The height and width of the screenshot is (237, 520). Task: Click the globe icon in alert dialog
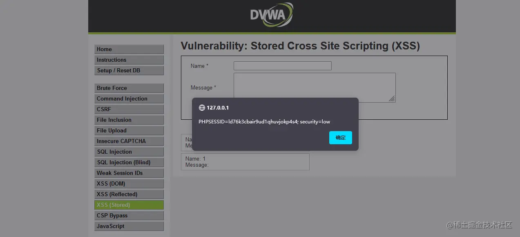(x=202, y=108)
